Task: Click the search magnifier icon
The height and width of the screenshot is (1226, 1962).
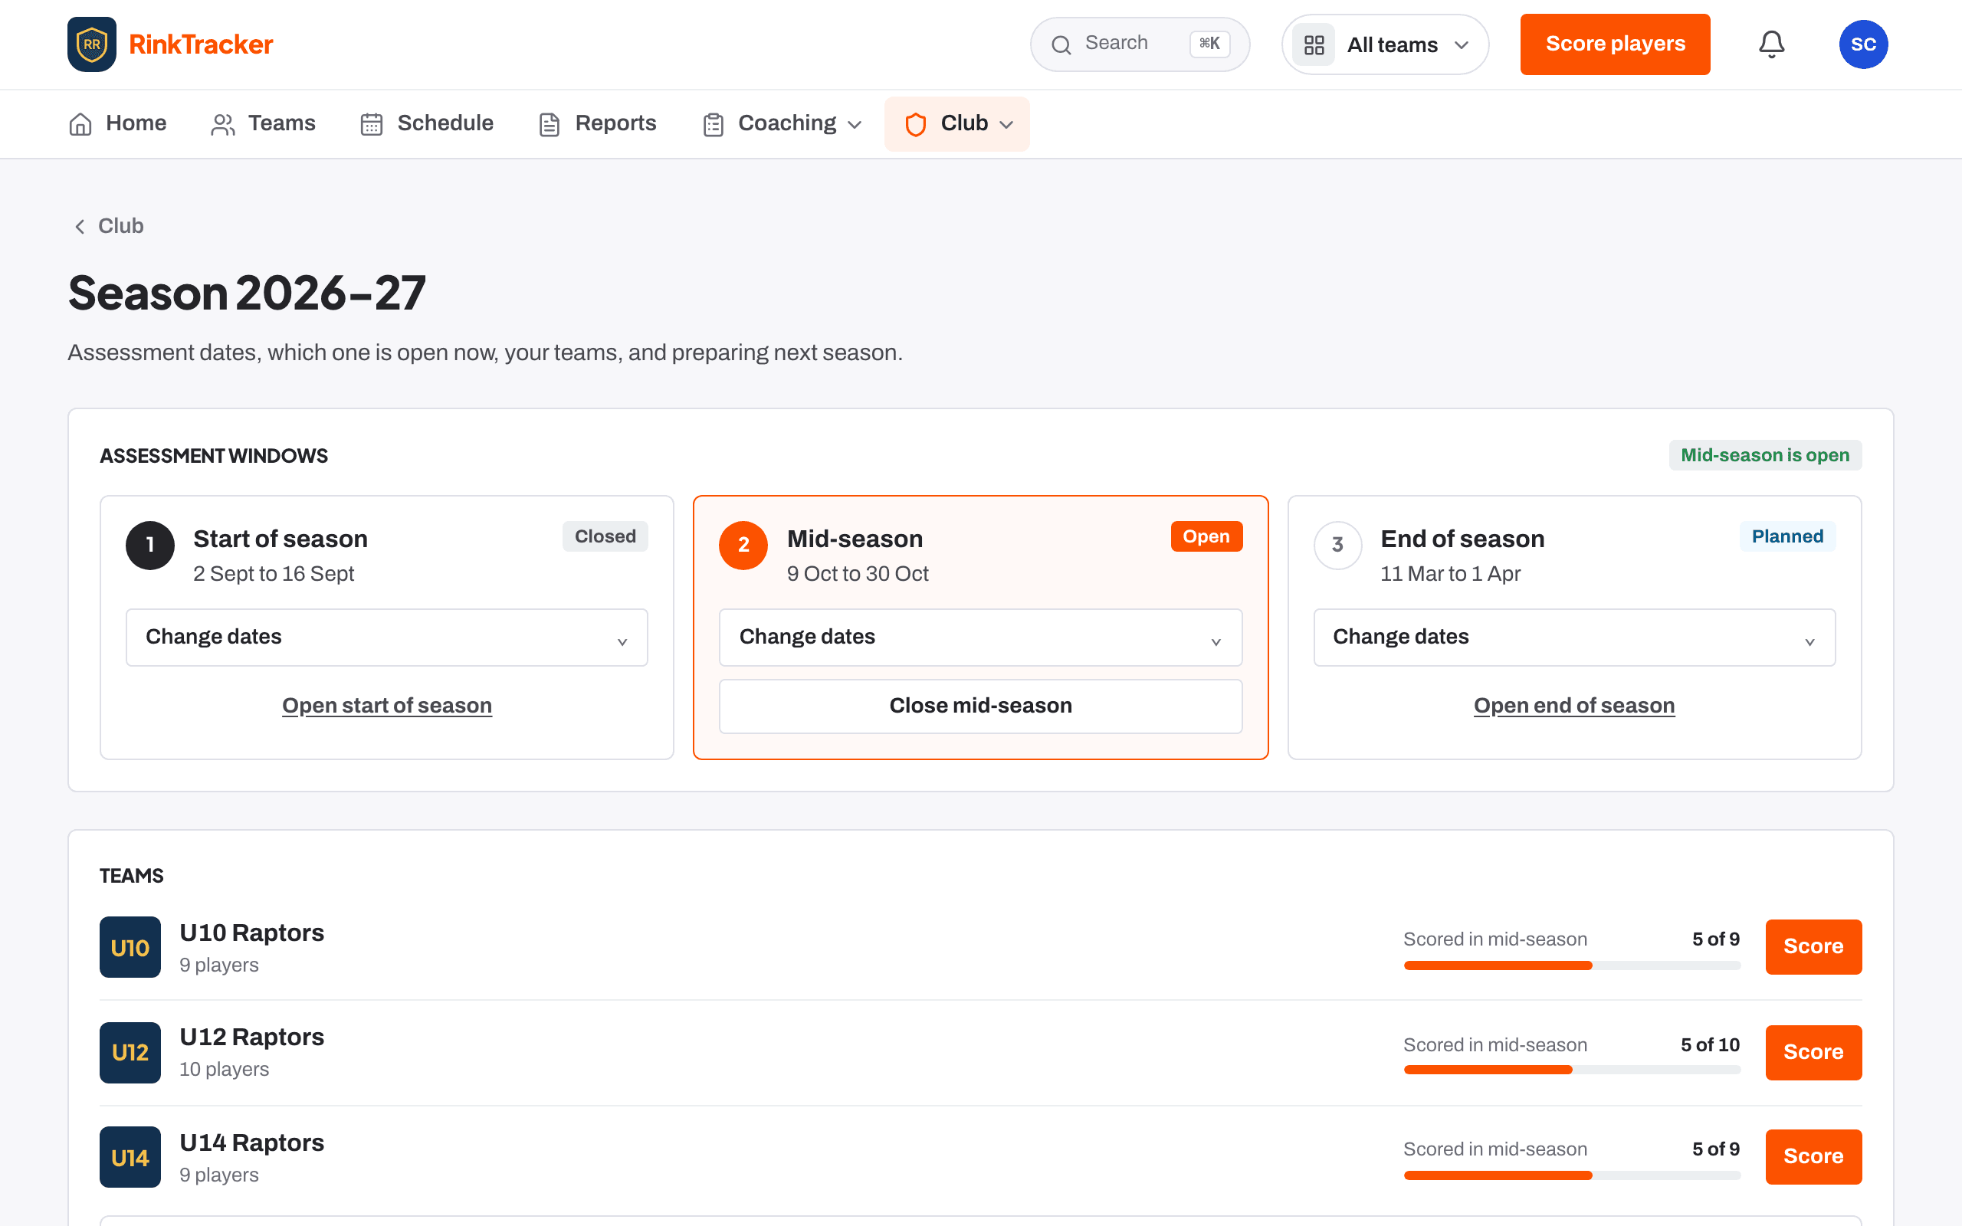Action: point(1061,44)
